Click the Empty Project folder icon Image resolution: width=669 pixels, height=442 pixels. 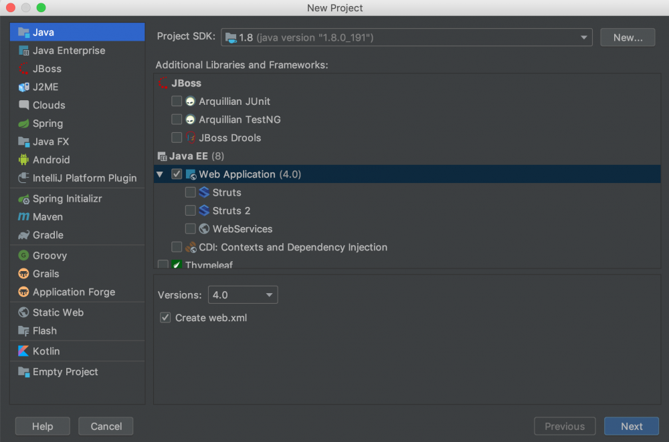23,372
